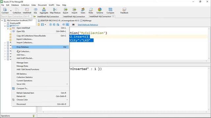Click the dark console icon in IntelliShell toolbar
Screen dimensions: 211x118
coord(73,25)
